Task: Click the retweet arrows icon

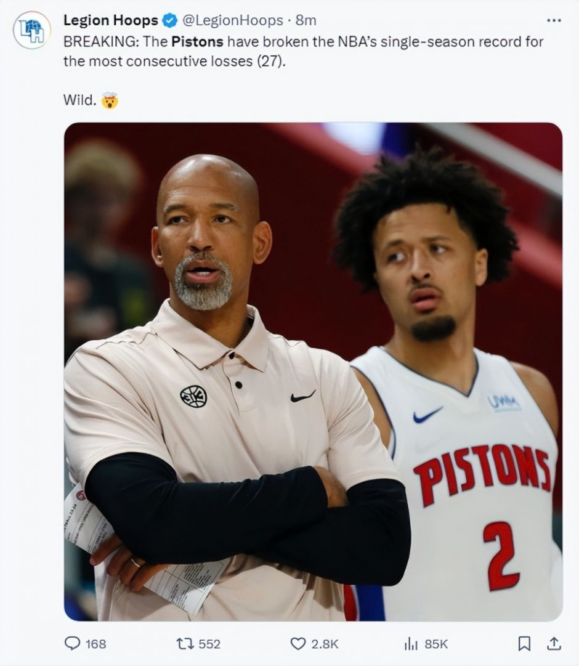Action: point(185,643)
